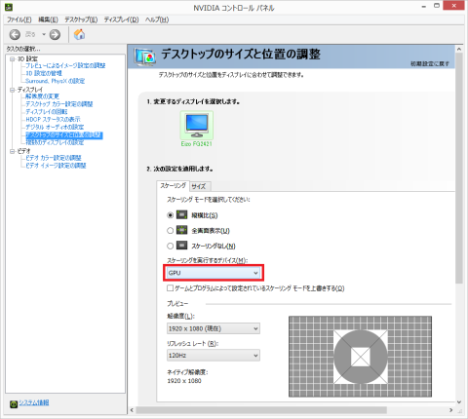This screenshot has height=419, width=468.
Task: Click the Back arrow toolbar button
Action: 15,34
